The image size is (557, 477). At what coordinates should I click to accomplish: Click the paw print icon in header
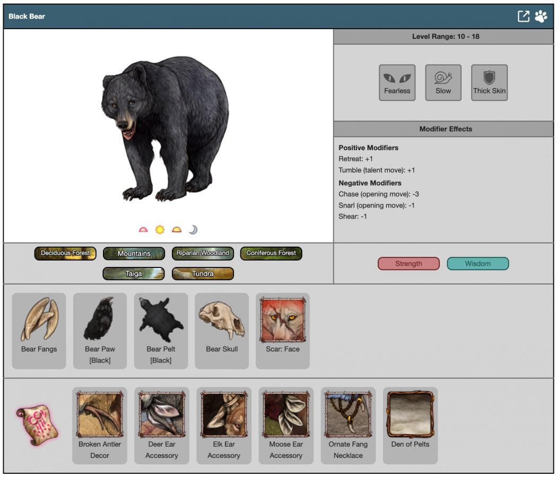pos(541,16)
